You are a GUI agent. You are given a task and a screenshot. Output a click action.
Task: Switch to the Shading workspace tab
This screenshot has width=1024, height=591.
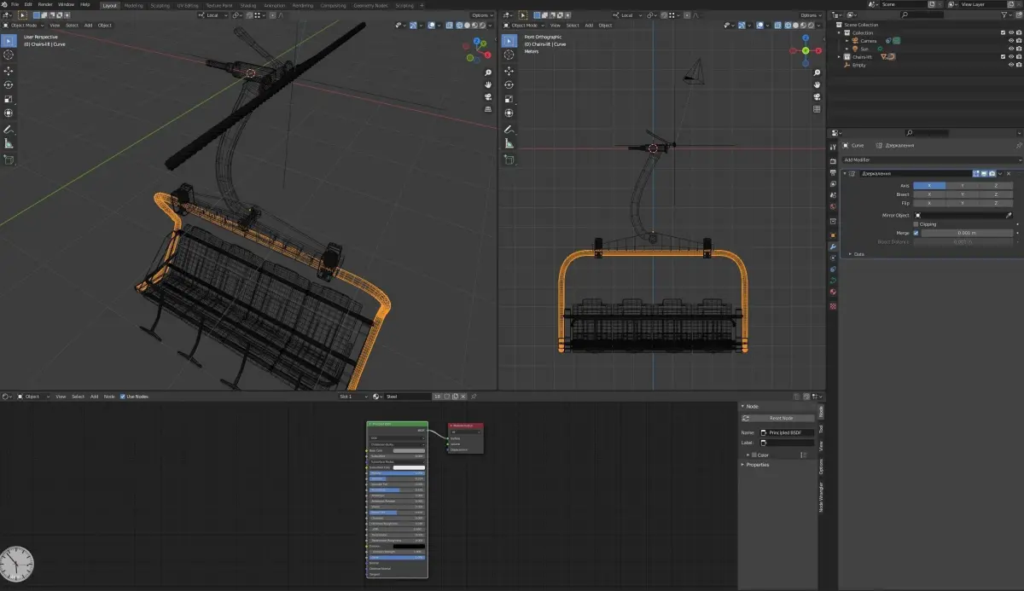coord(248,5)
